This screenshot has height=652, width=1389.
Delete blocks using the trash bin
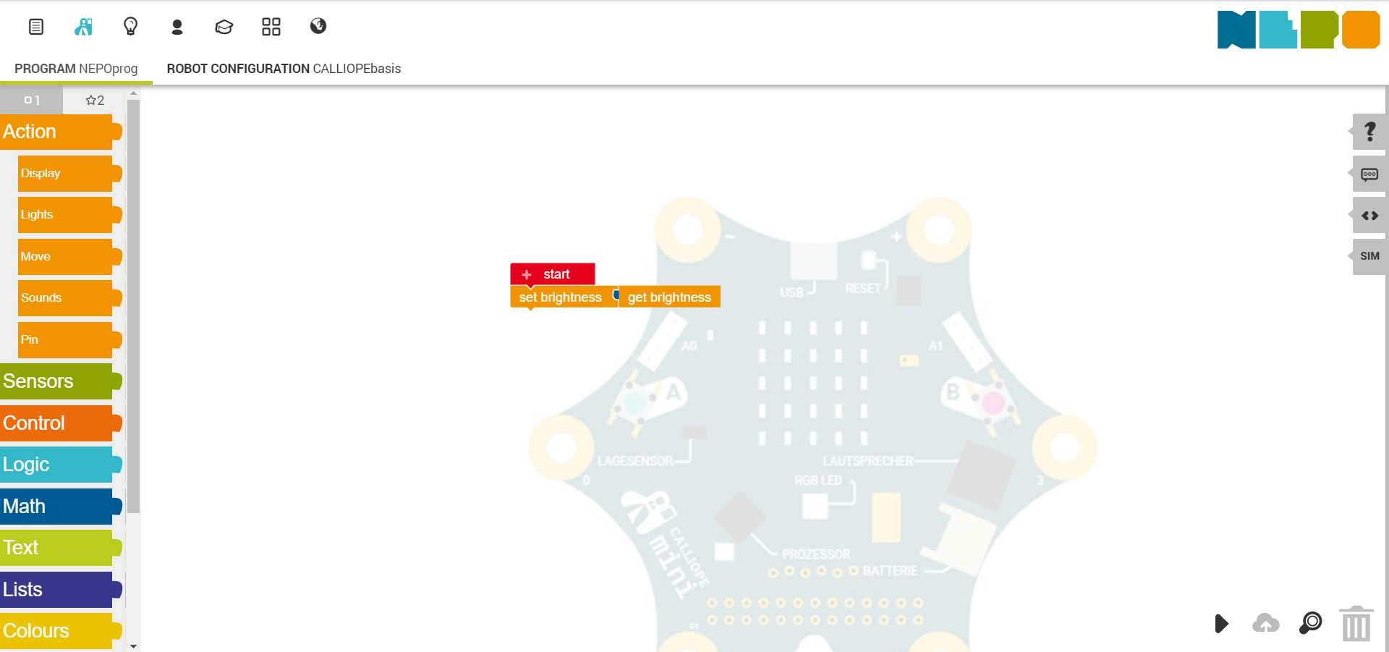pos(1356,624)
